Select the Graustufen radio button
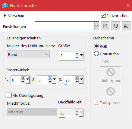 click(96, 54)
